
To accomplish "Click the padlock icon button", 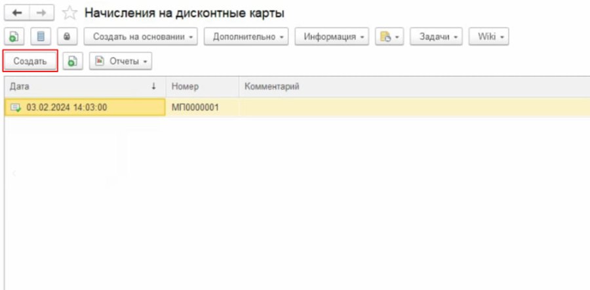I will point(68,37).
